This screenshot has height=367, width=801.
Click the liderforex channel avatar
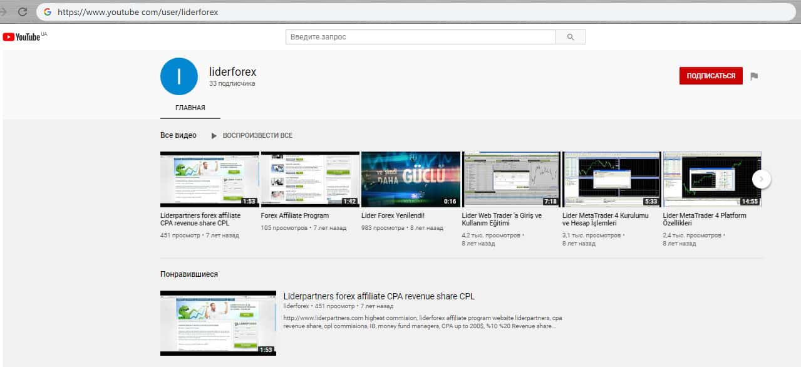tap(179, 76)
